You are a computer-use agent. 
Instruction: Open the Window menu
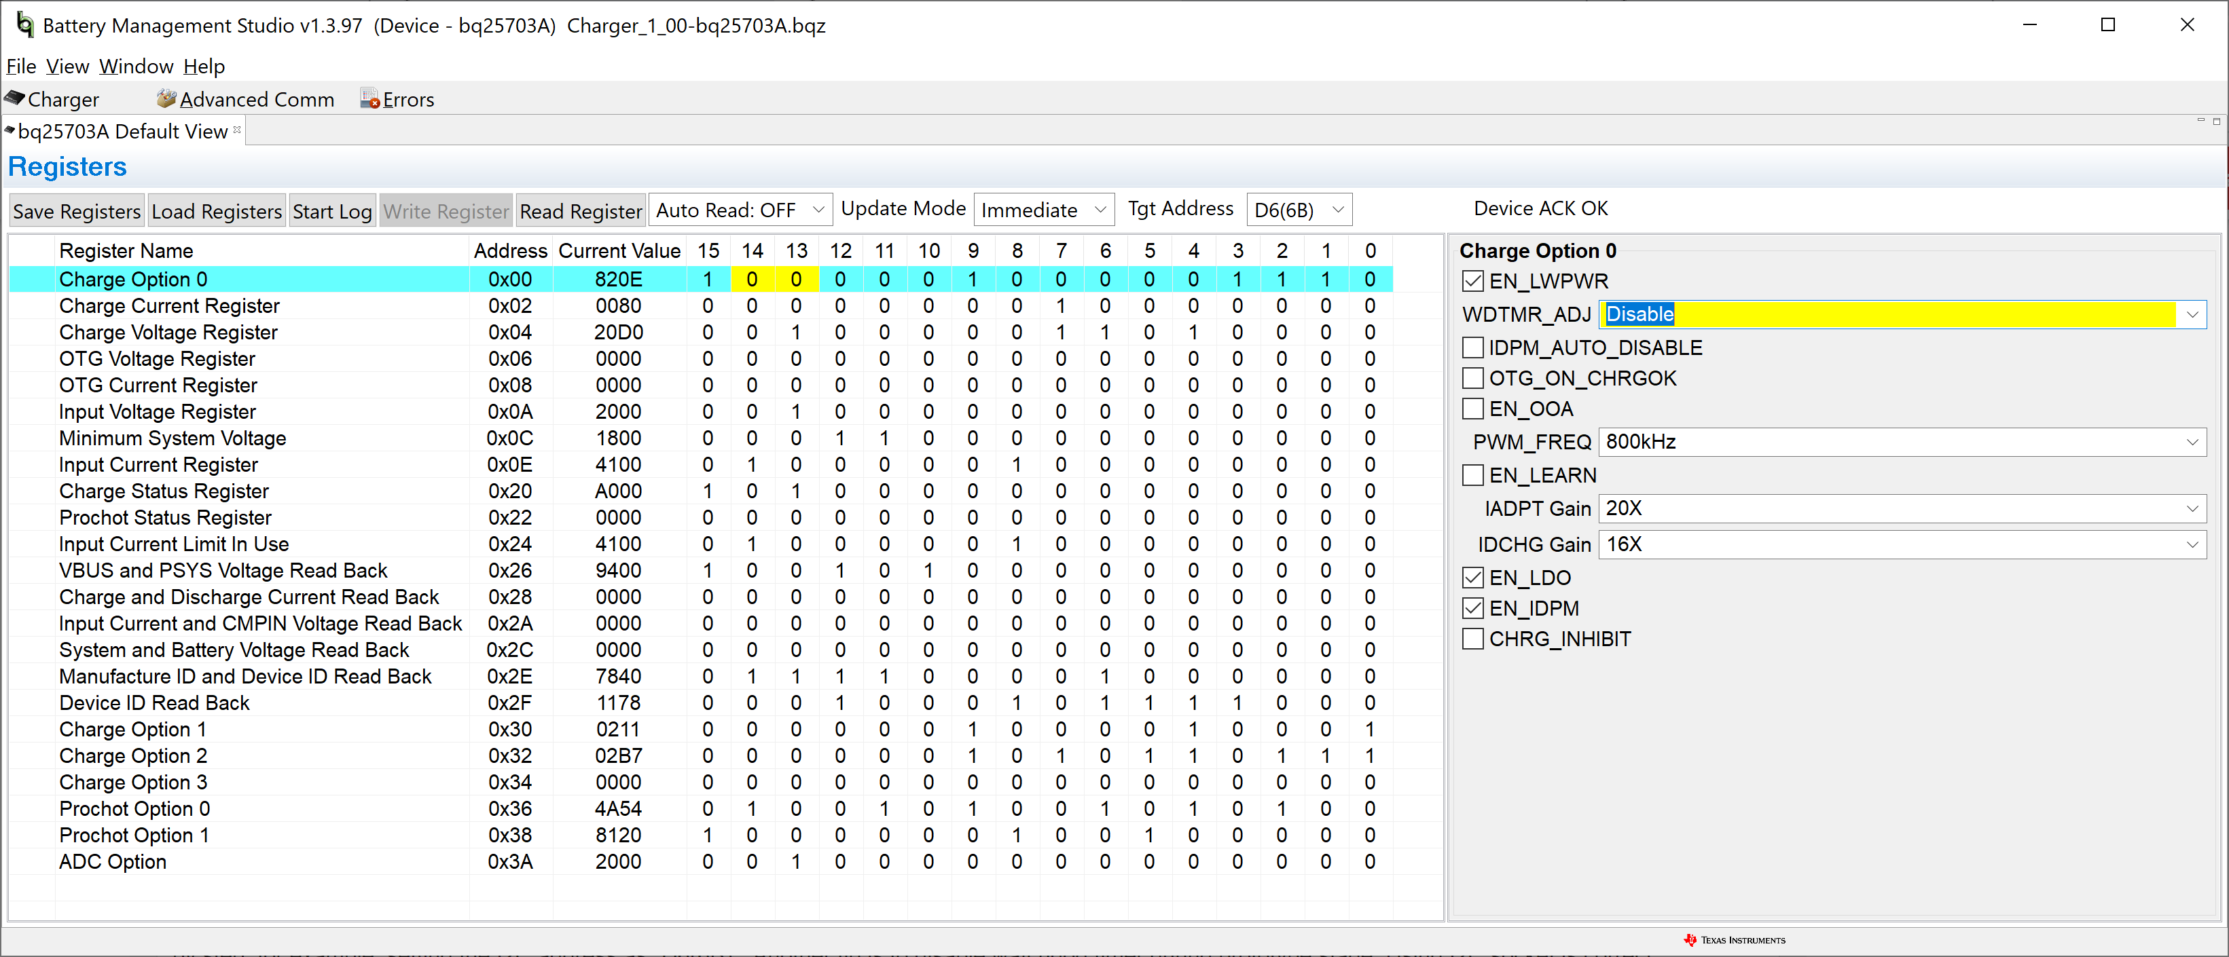pos(136,67)
